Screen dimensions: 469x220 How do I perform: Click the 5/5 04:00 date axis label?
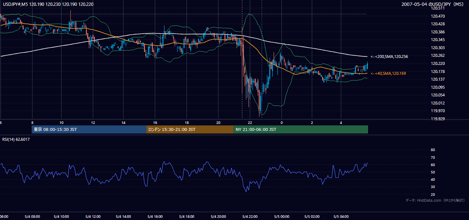point(341,216)
